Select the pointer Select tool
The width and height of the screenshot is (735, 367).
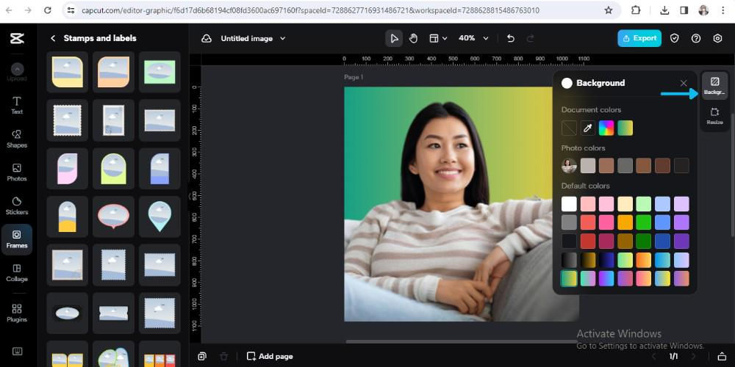click(x=394, y=38)
